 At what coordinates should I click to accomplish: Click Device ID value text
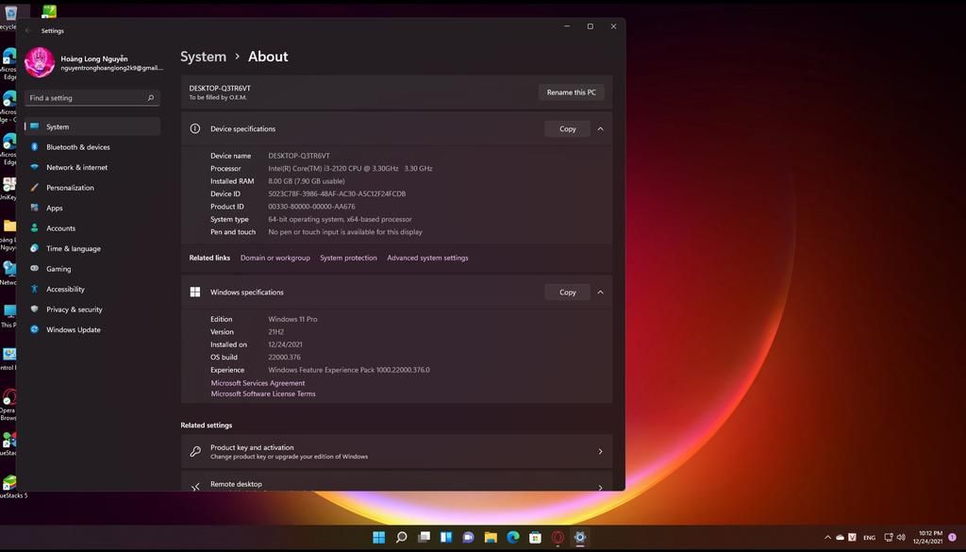[337, 193]
